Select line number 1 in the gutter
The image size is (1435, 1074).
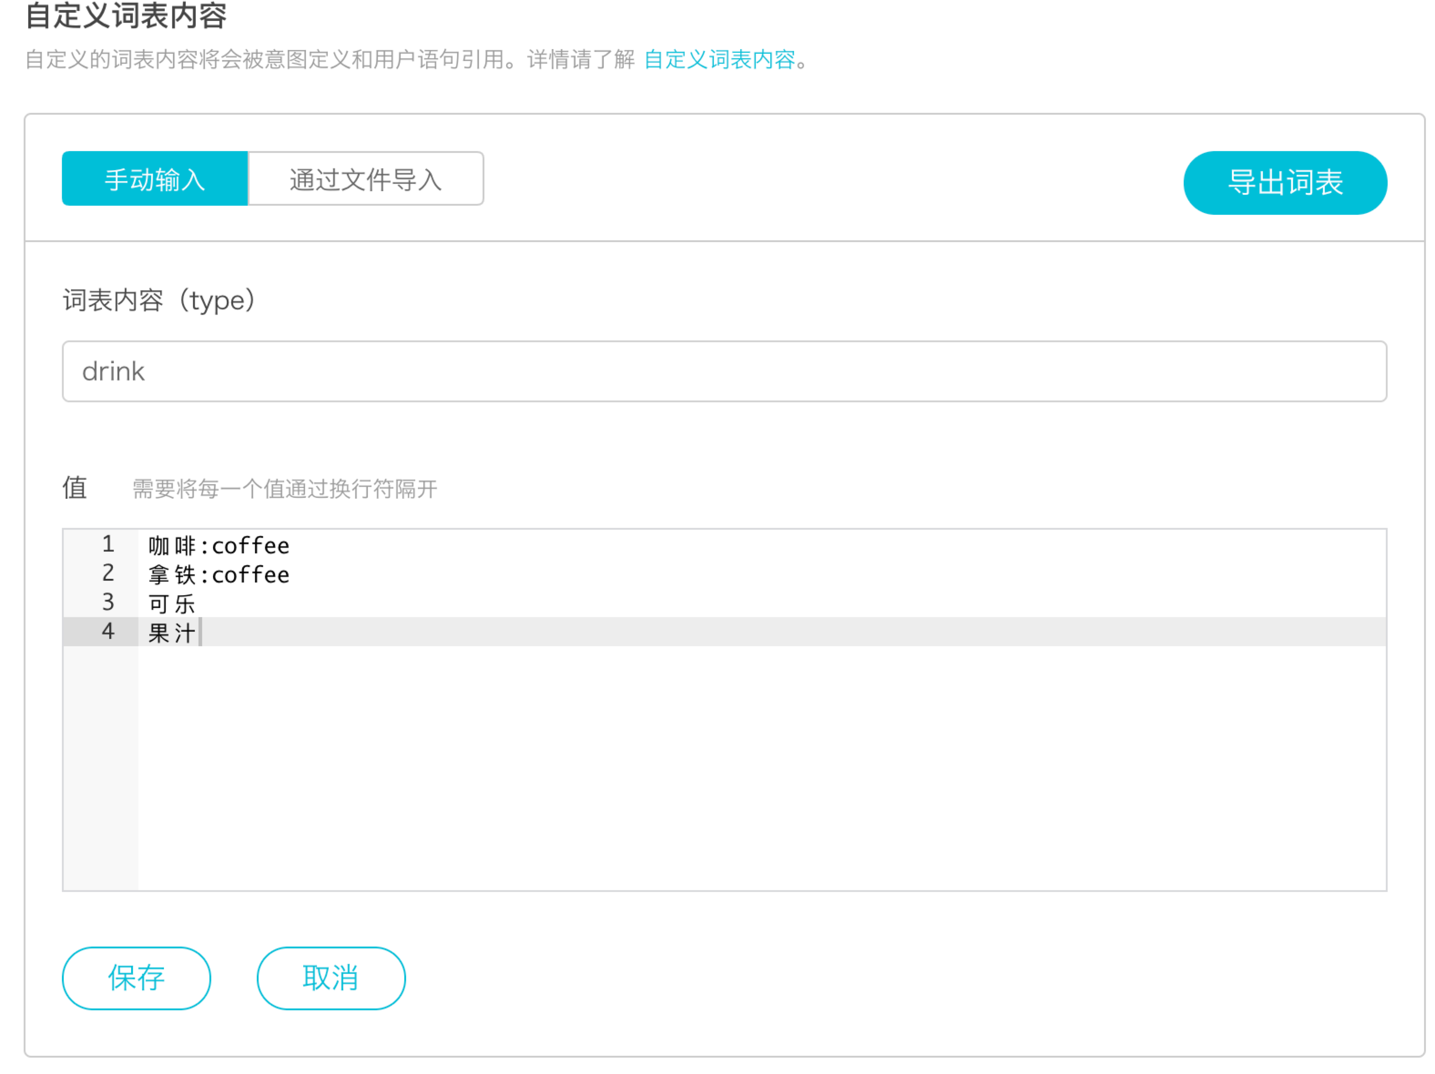point(108,544)
